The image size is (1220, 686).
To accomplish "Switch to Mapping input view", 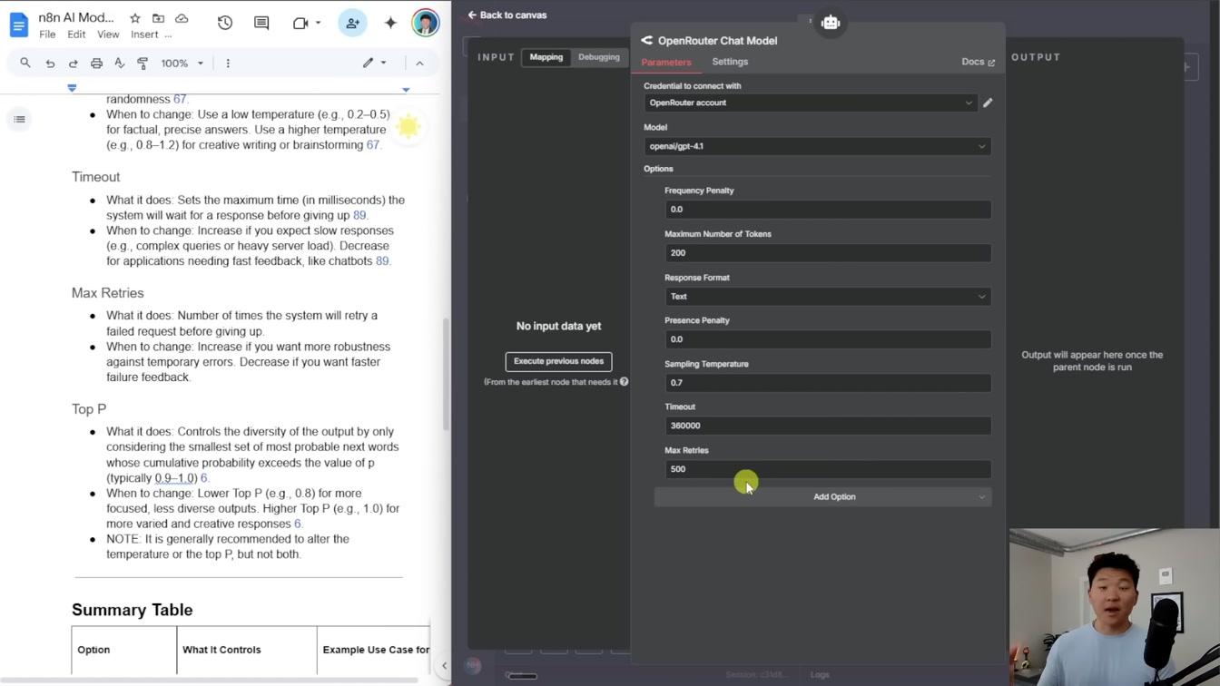I will [x=546, y=57].
